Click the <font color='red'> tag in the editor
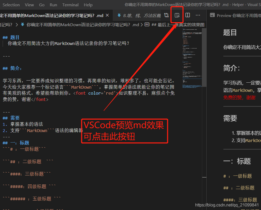This screenshot has height=210, width=261. point(96,93)
